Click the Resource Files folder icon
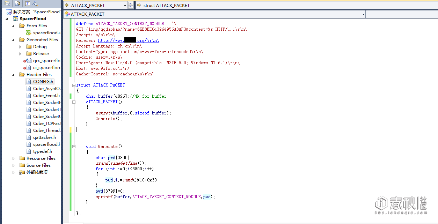This screenshot has height=224, width=438. coord(22,158)
